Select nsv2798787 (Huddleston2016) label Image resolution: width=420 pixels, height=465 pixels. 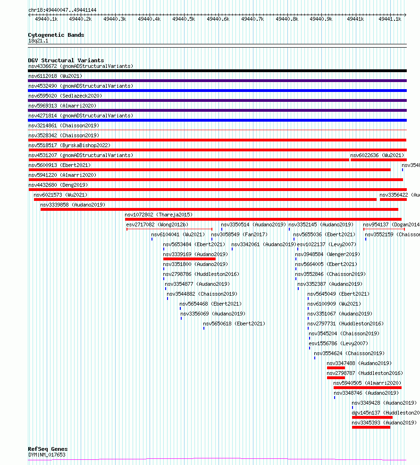pyautogui.click(x=365, y=374)
